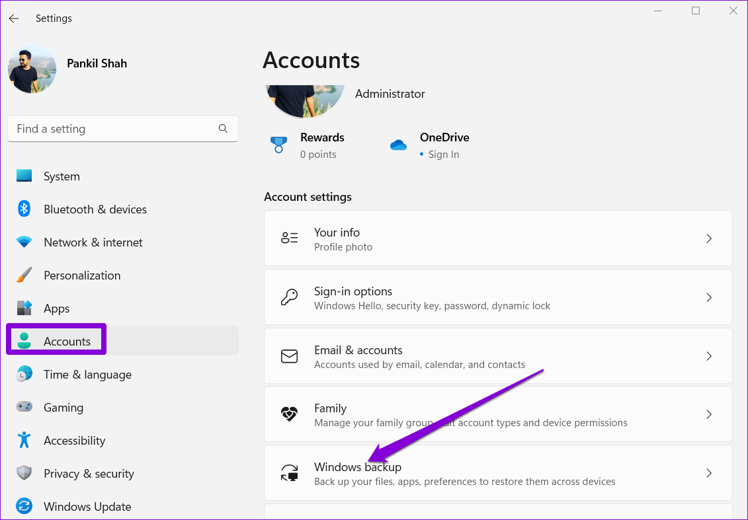The width and height of the screenshot is (748, 520).
Task: Click the OneDrive cloud icon
Action: tap(398, 145)
